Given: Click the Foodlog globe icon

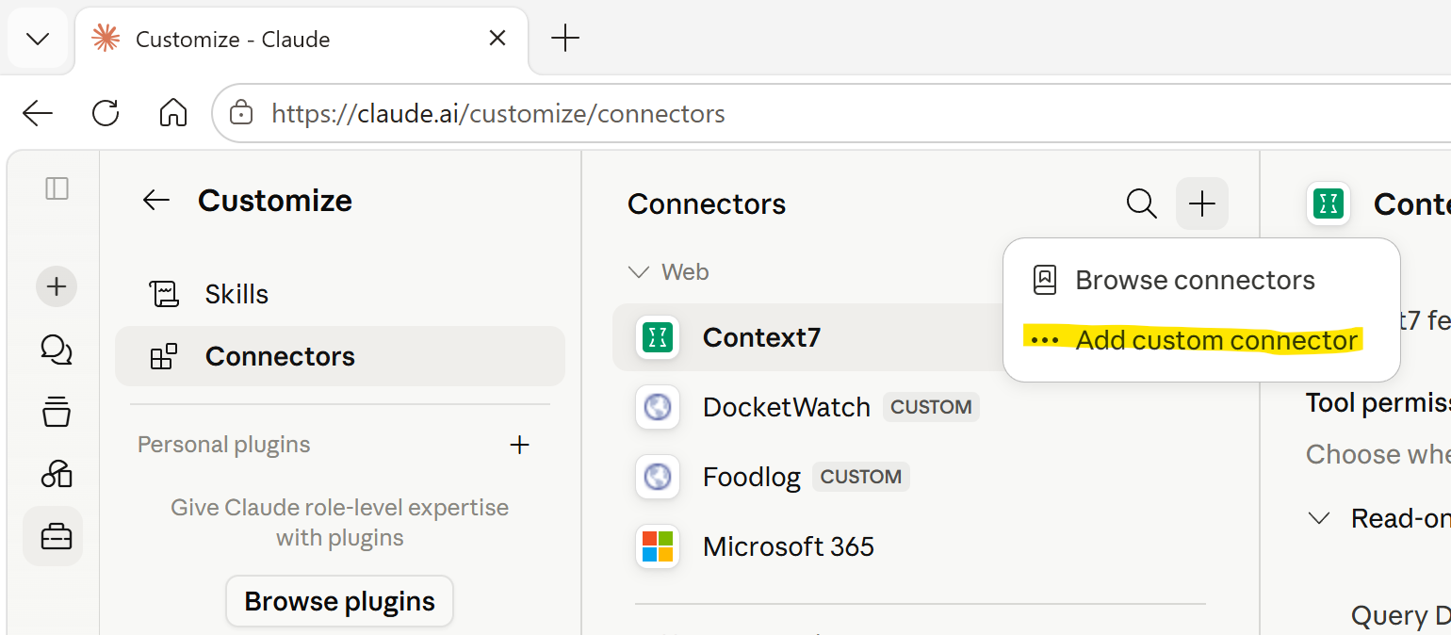Looking at the screenshot, I should [x=658, y=477].
